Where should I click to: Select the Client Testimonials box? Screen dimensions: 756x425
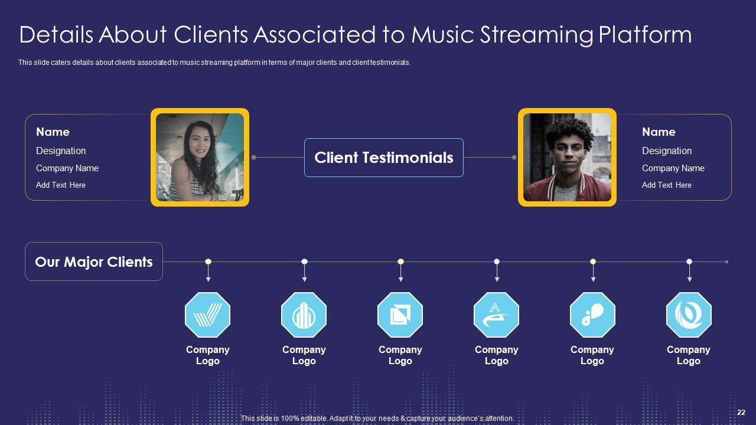tap(384, 158)
